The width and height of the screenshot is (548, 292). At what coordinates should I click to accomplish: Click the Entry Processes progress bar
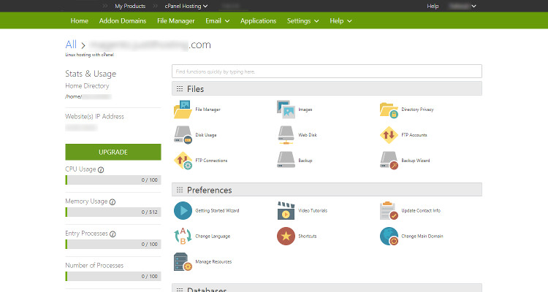click(113, 244)
